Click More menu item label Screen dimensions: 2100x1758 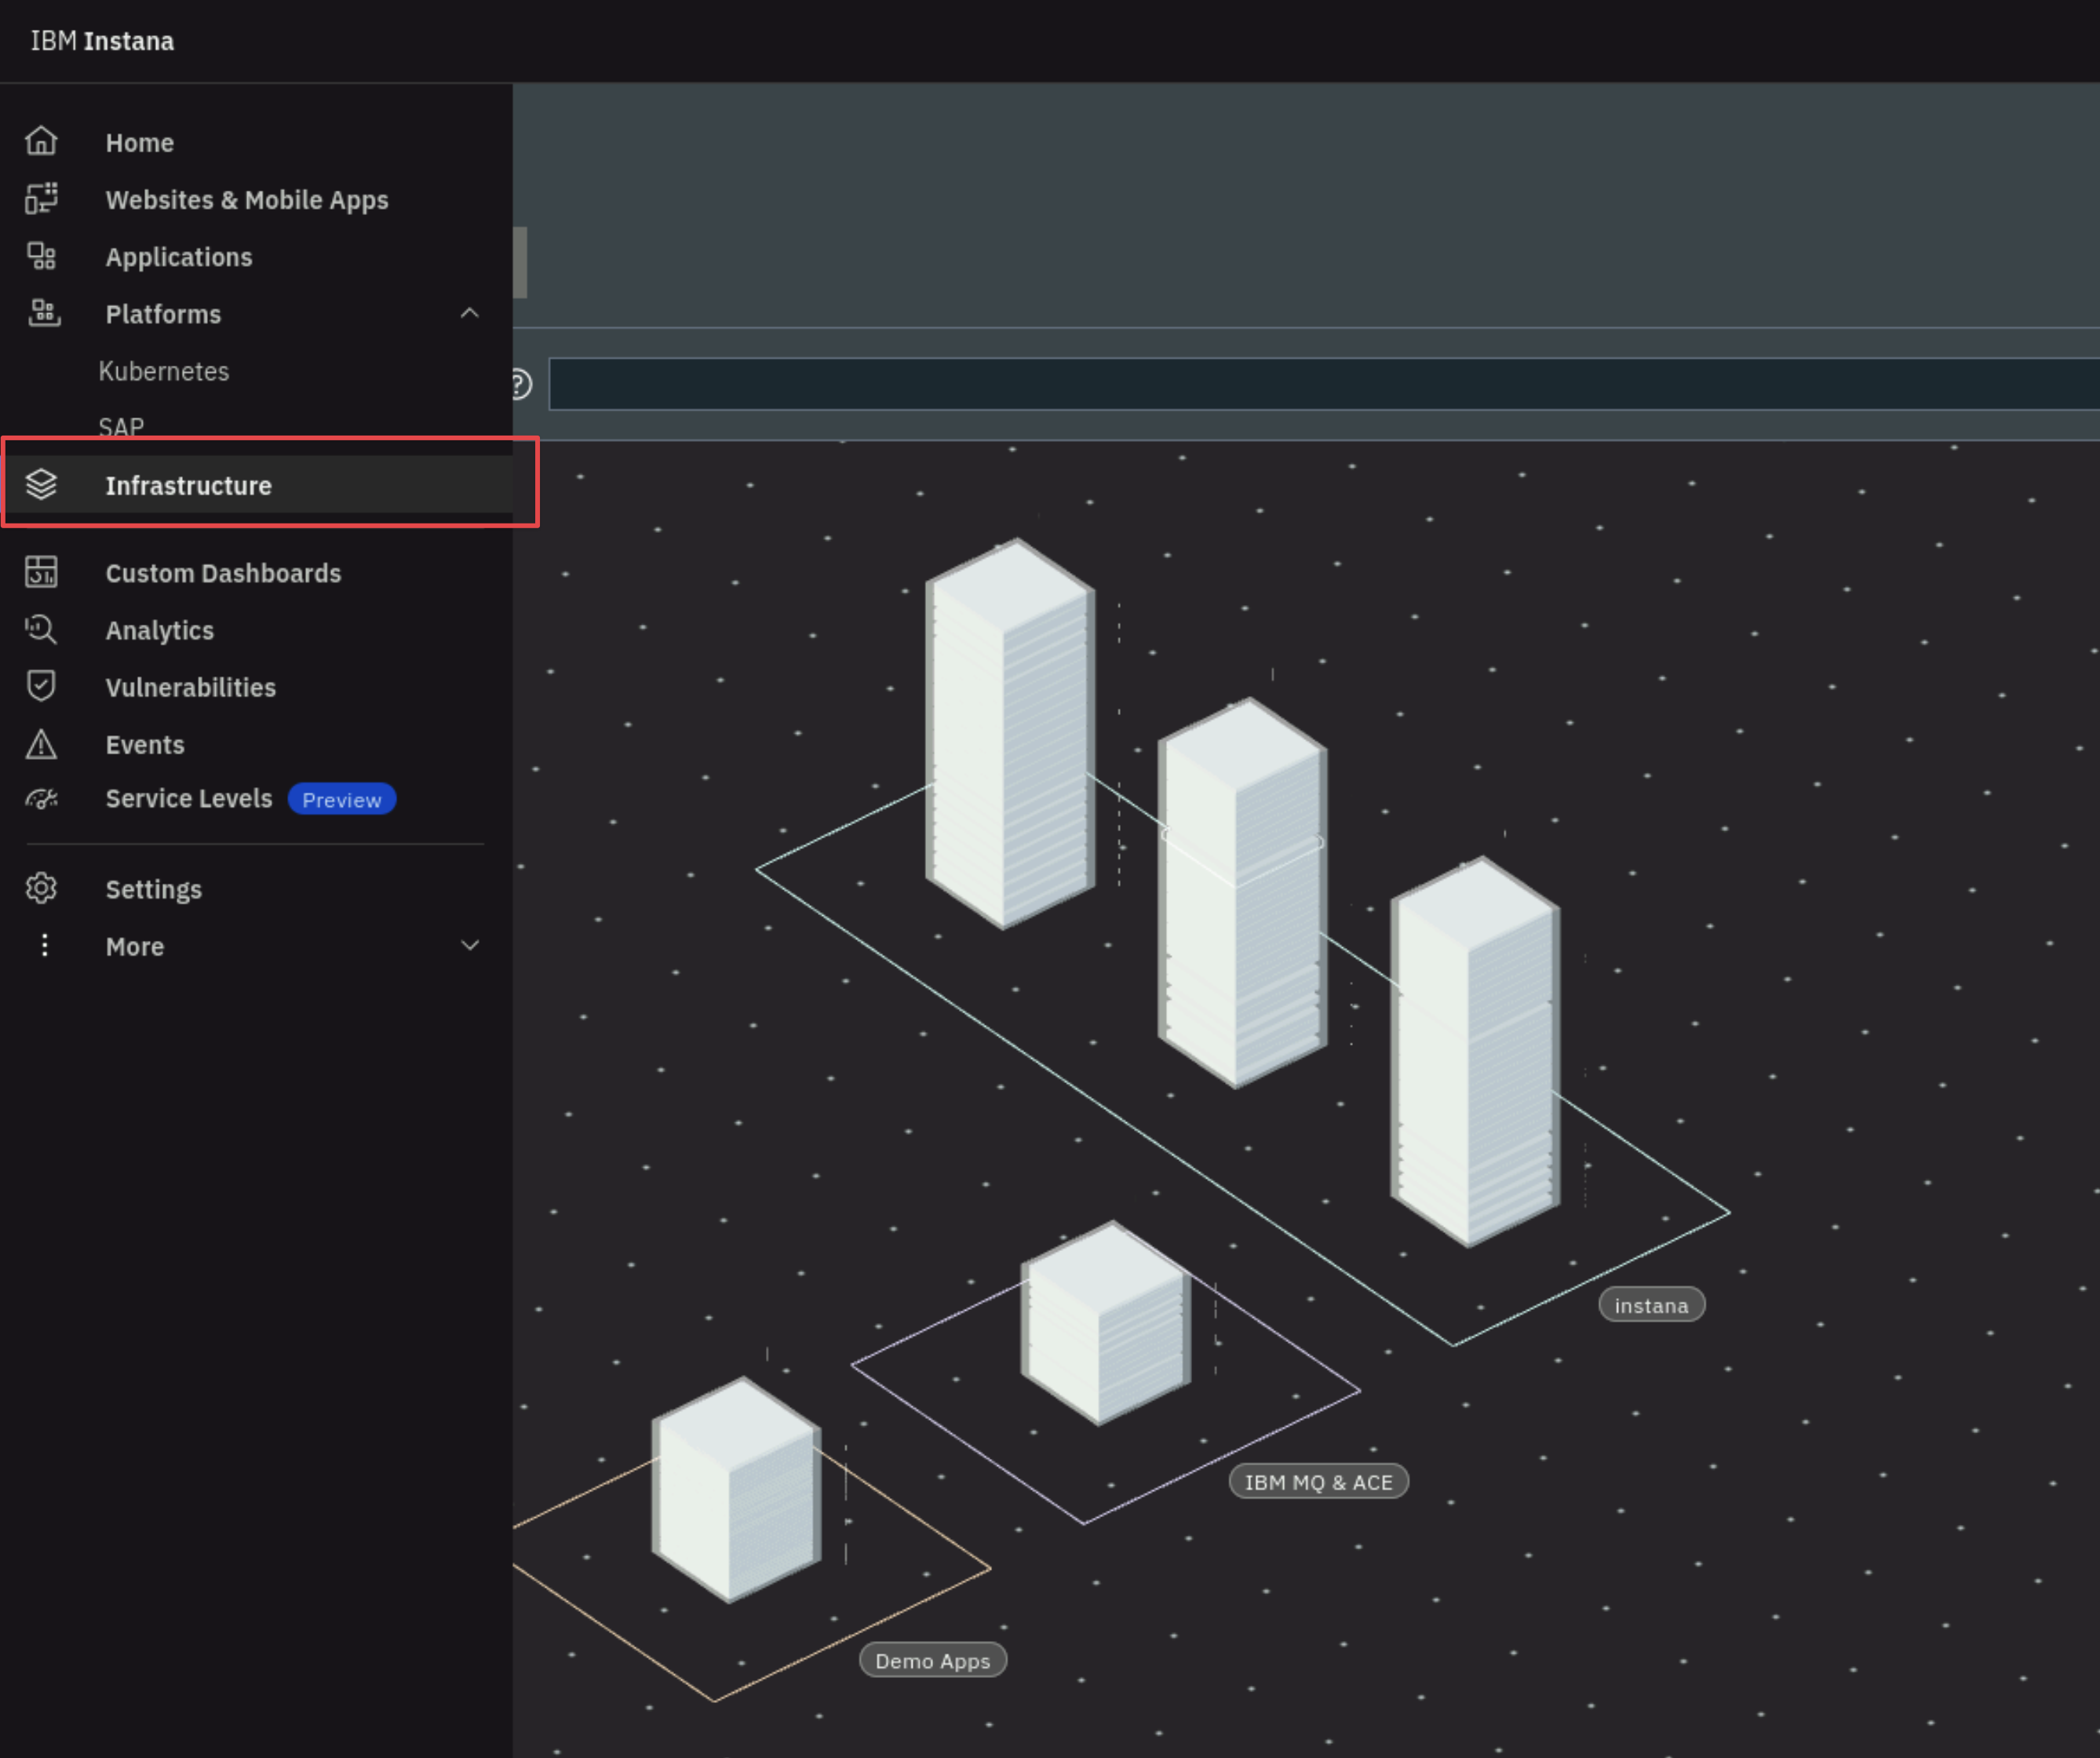135,946
